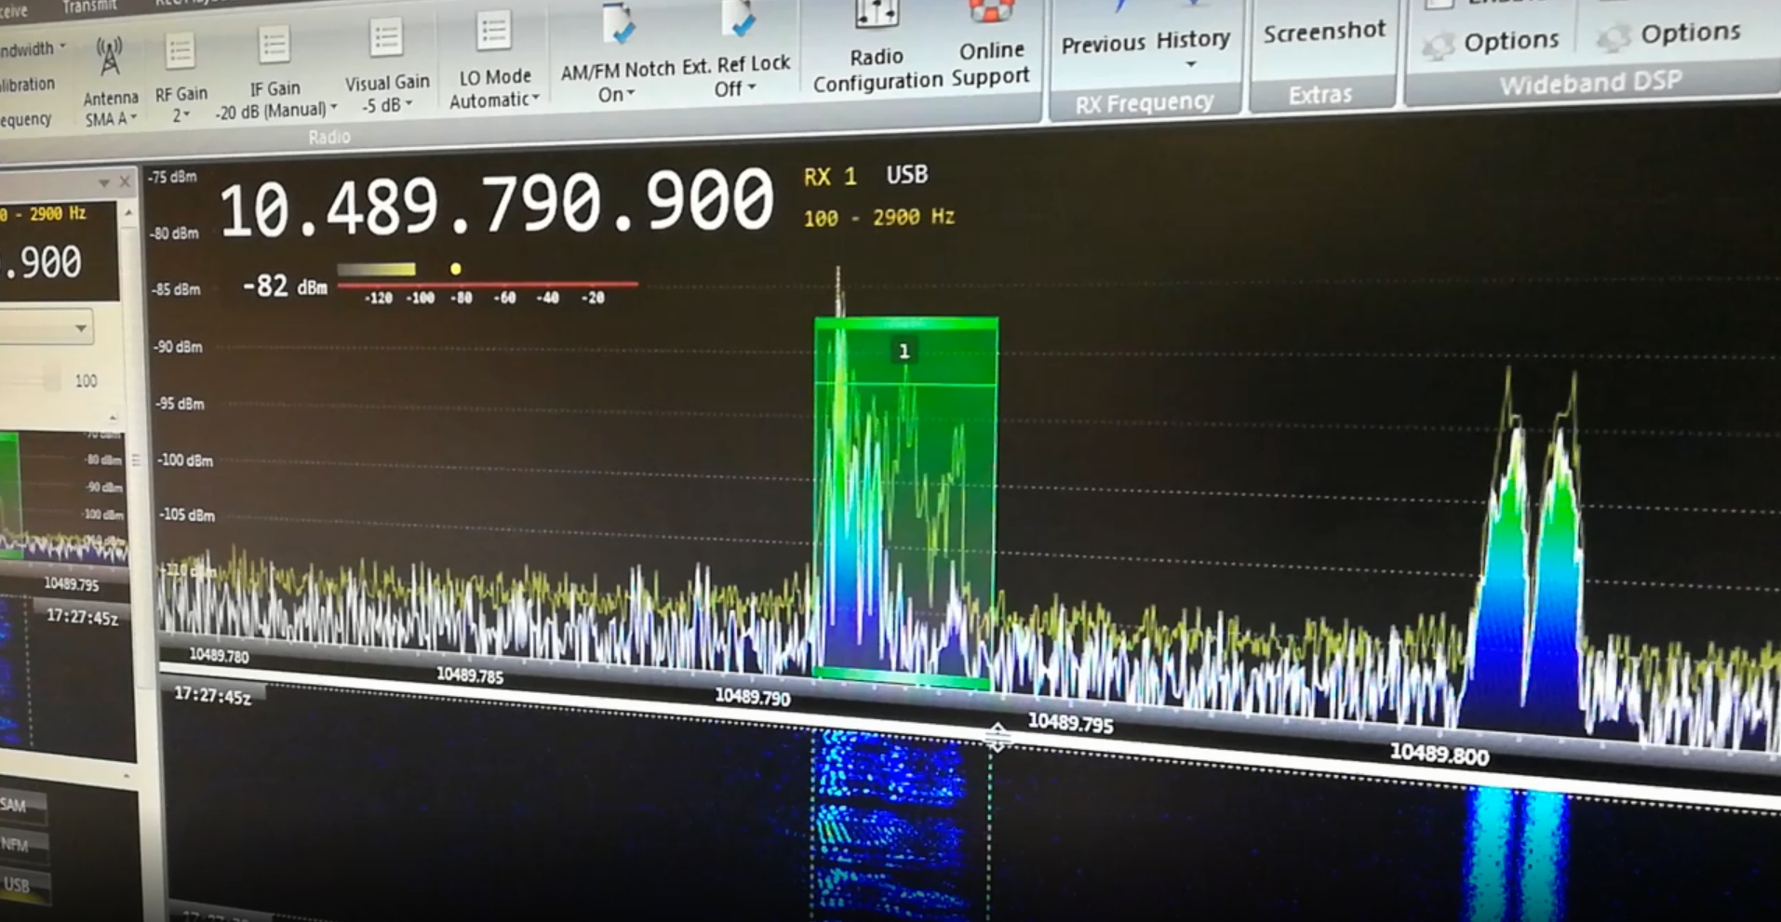The image size is (1781, 922).
Task: Open the combo box in the left panel
Action: pos(46,327)
